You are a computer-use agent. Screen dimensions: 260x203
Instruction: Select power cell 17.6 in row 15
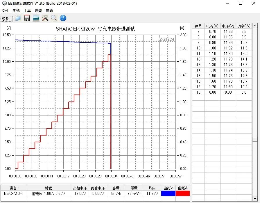tap(244, 76)
